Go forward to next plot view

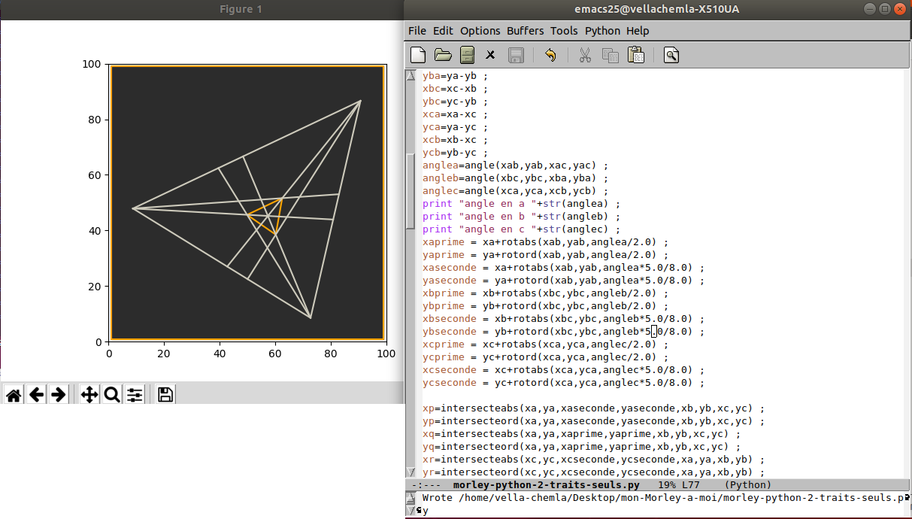(59, 394)
